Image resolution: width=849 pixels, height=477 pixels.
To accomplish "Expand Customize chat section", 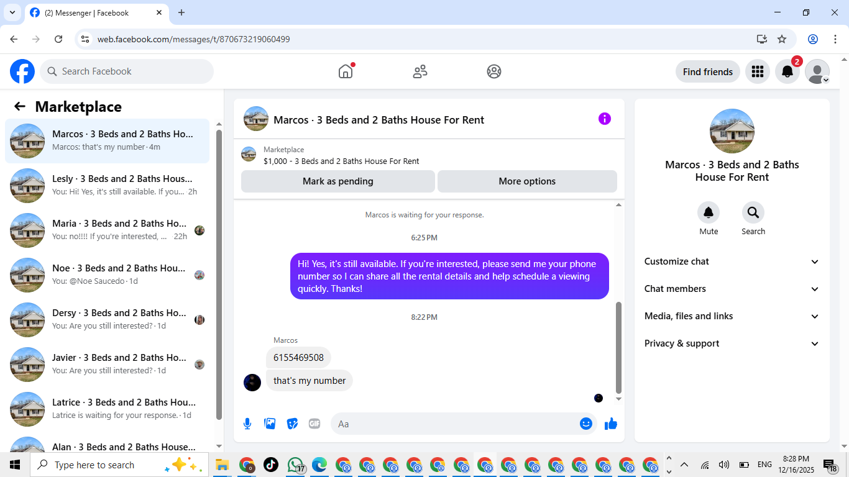I will point(732,261).
